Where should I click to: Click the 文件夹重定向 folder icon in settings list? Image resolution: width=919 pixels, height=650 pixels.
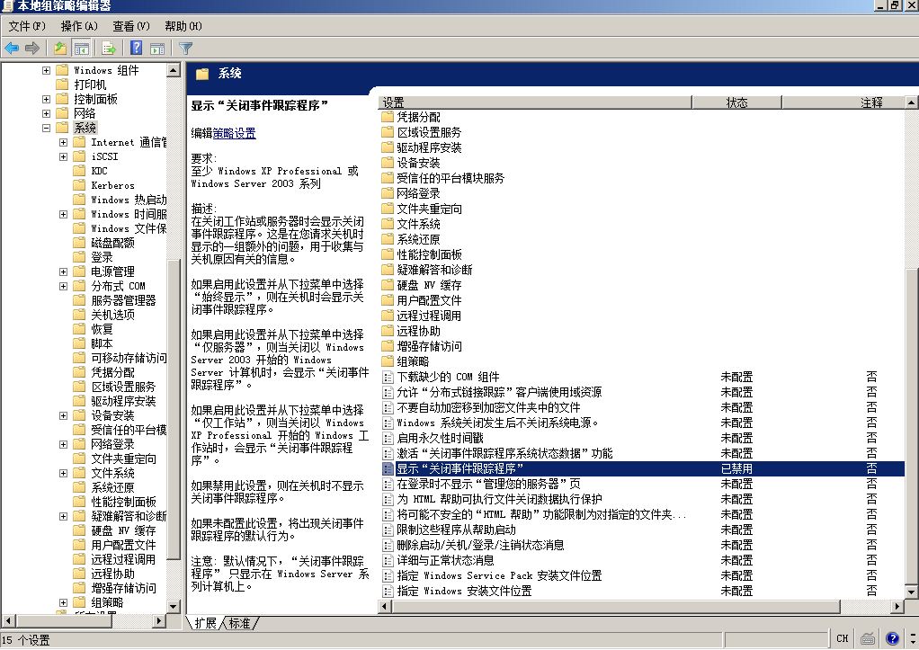(388, 209)
